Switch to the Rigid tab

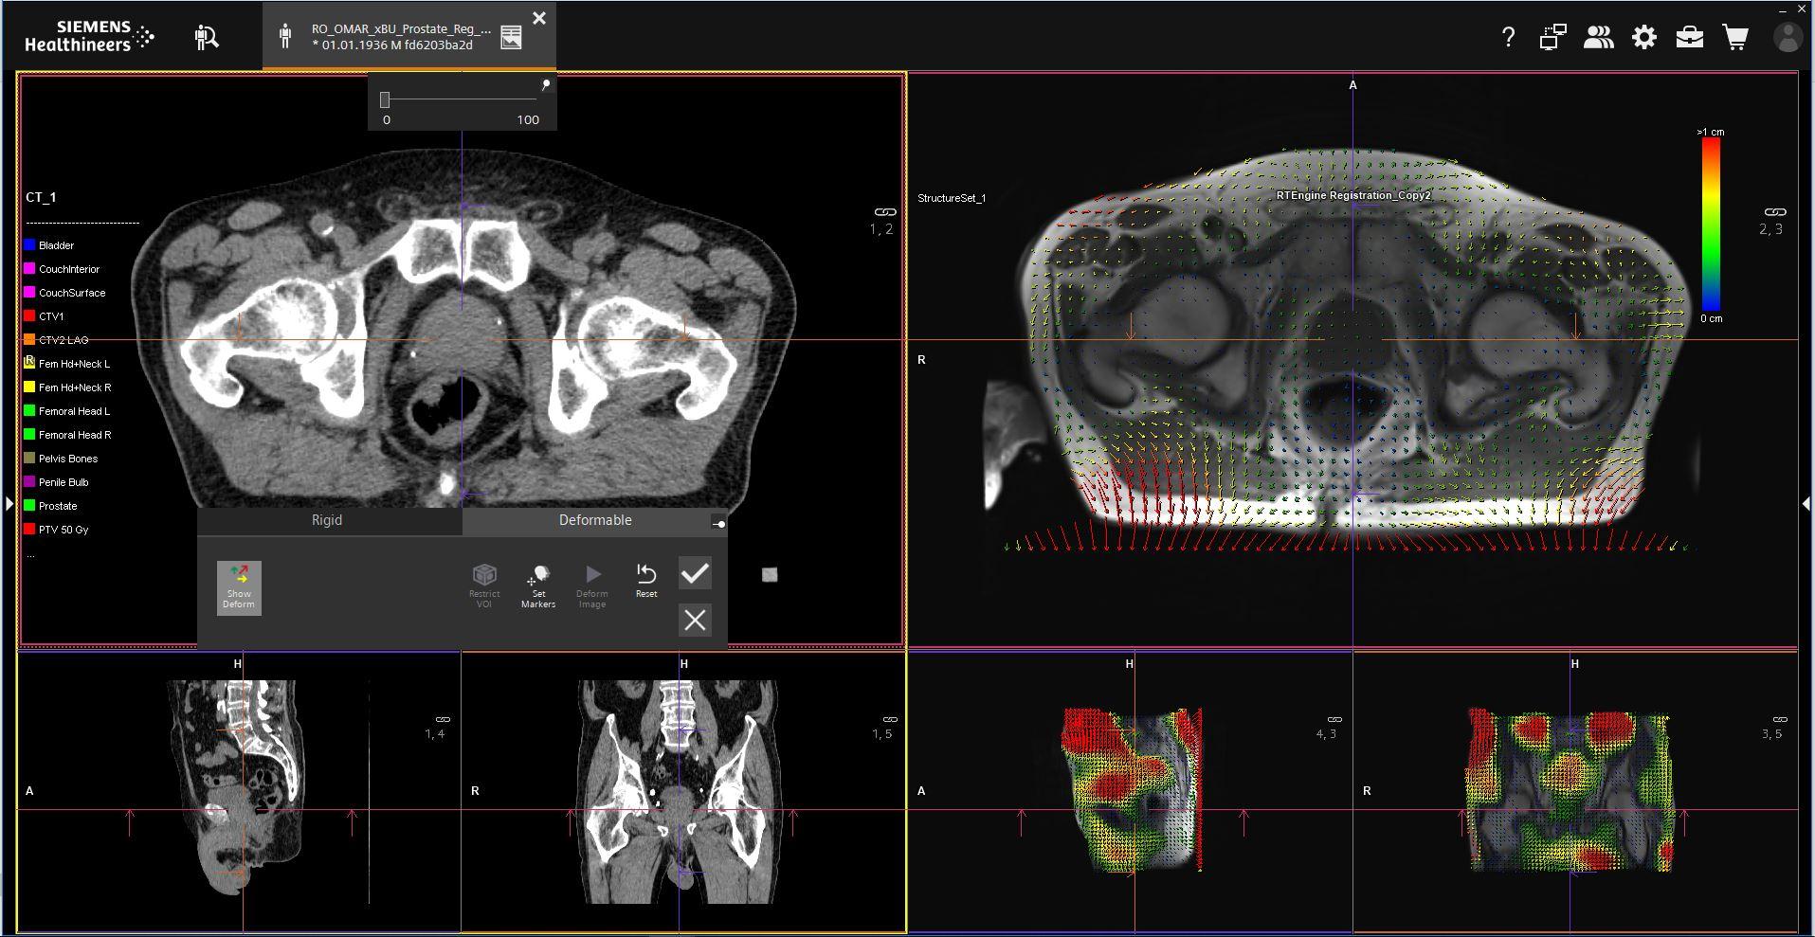[327, 520]
